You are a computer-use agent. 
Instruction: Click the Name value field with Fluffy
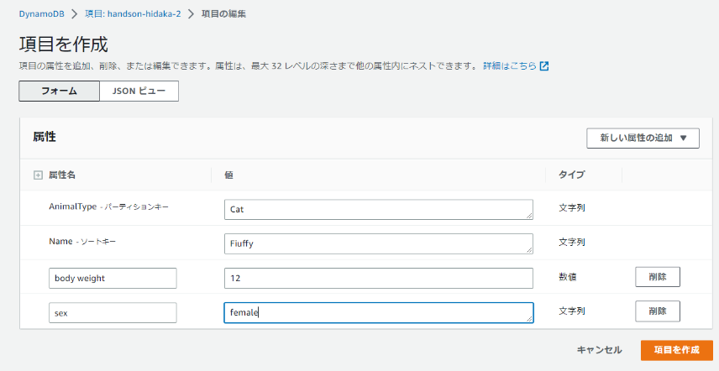pyautogui.click(x=378, y=243)
